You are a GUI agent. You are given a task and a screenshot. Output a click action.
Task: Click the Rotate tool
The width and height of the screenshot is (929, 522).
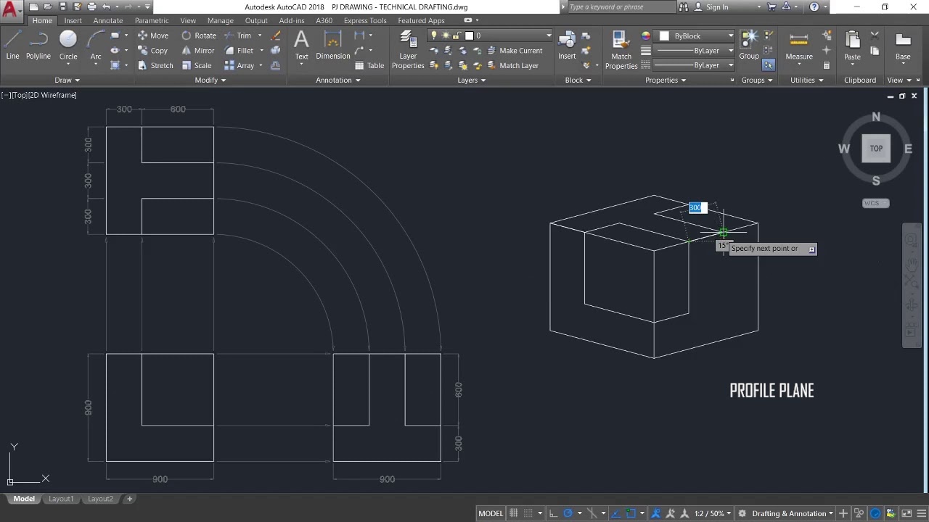click(x=199, y=36)
